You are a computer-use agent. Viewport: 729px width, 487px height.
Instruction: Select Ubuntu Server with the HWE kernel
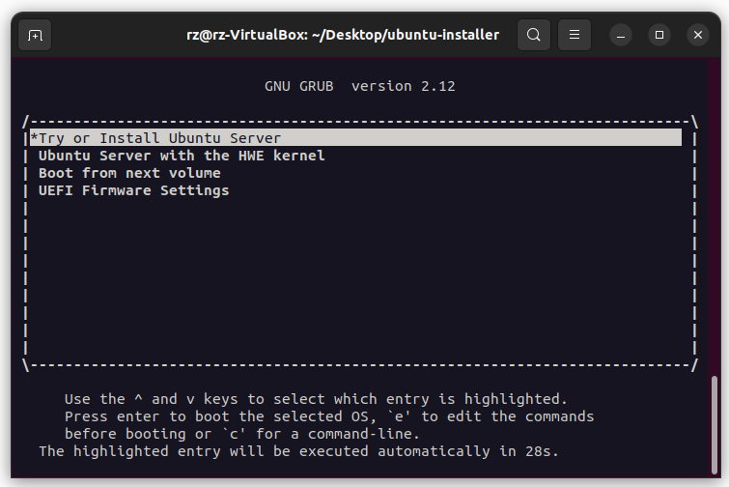click(x=182, y=156)
